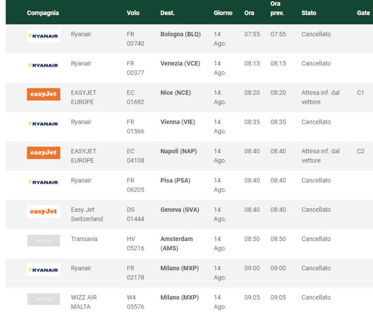
Task: Click the Ryanair logo for the Pisa flight
Action: 44,182
